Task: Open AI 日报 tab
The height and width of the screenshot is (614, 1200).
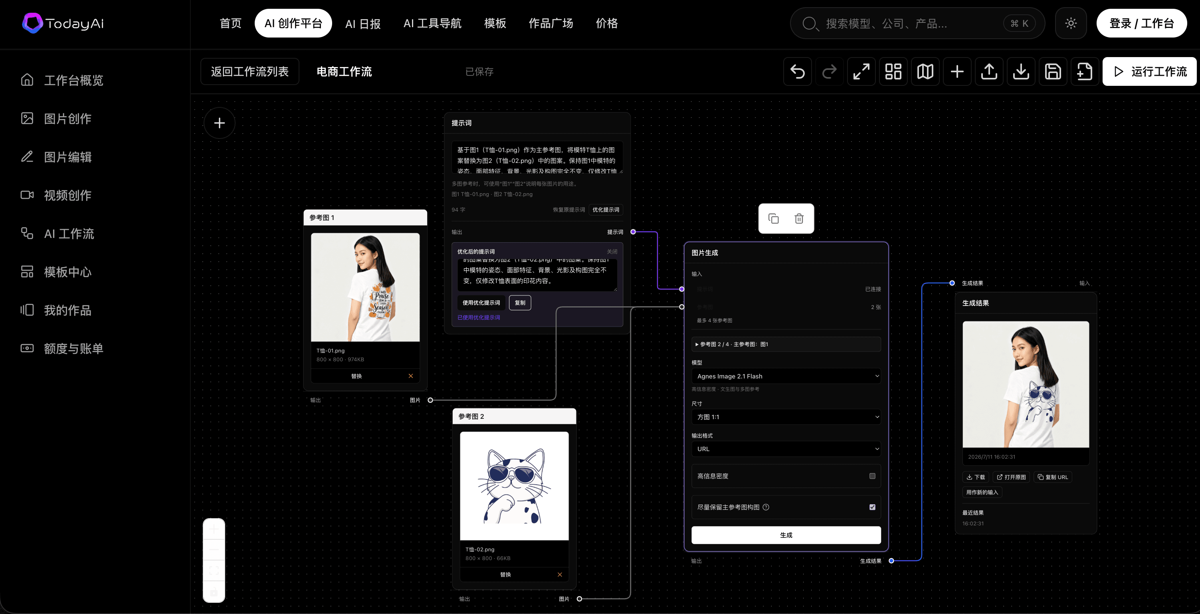Action: [x=363, y=23]
